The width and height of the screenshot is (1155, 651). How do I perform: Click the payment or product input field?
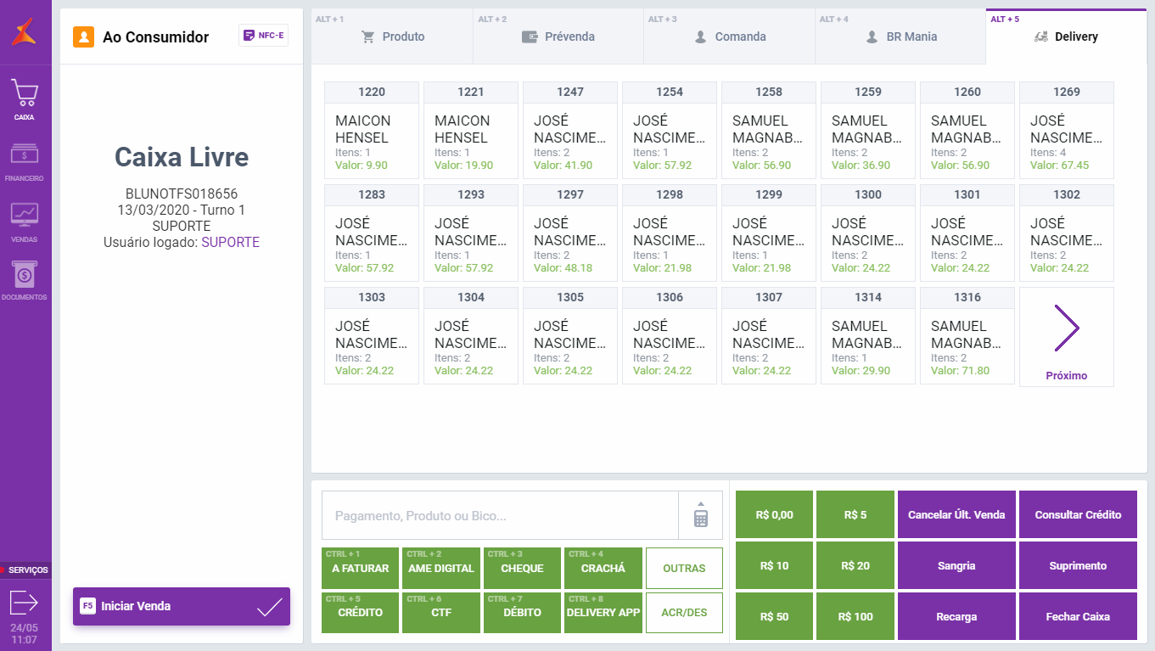500,515
